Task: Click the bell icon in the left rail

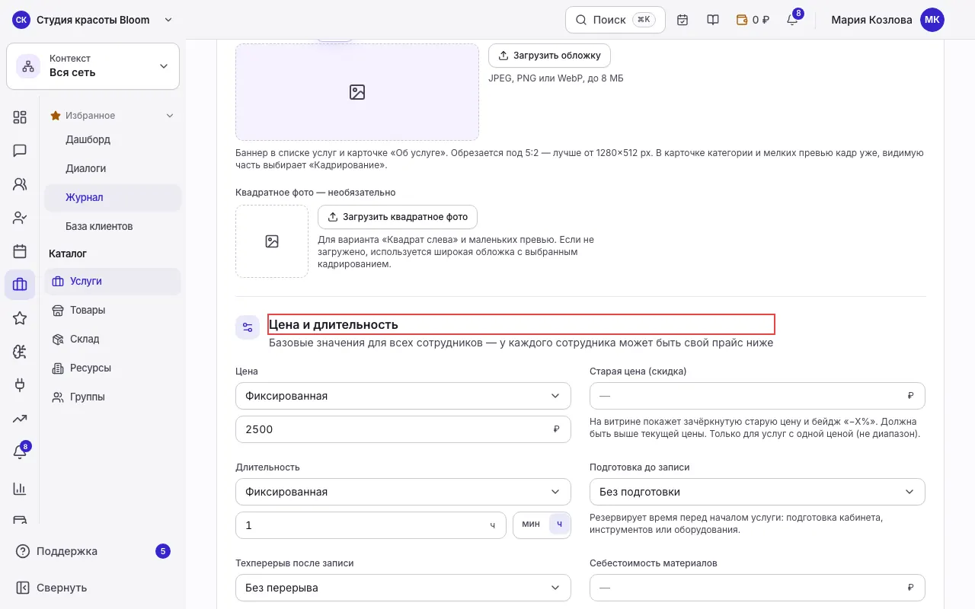Action: coord(20,452)
